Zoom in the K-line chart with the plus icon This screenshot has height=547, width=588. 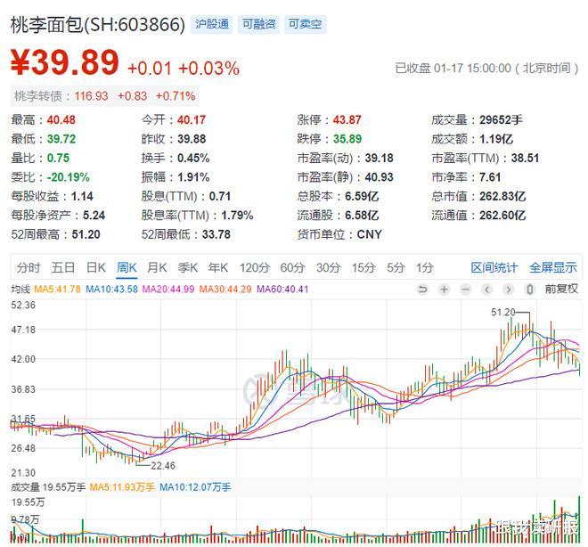point(444,290)
